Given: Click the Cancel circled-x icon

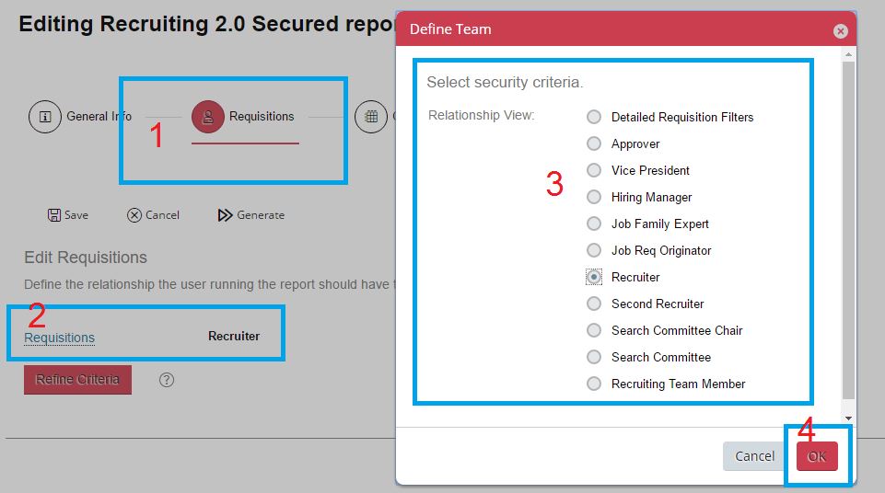Looking at the screenshot, I should point(134,215).
